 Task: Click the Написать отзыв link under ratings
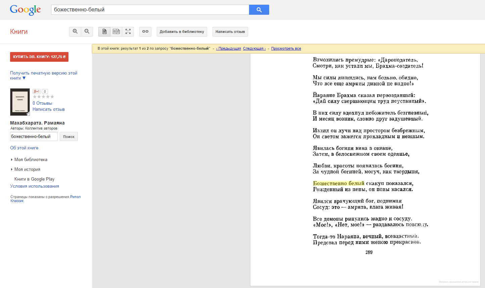[x=49, y=109]
